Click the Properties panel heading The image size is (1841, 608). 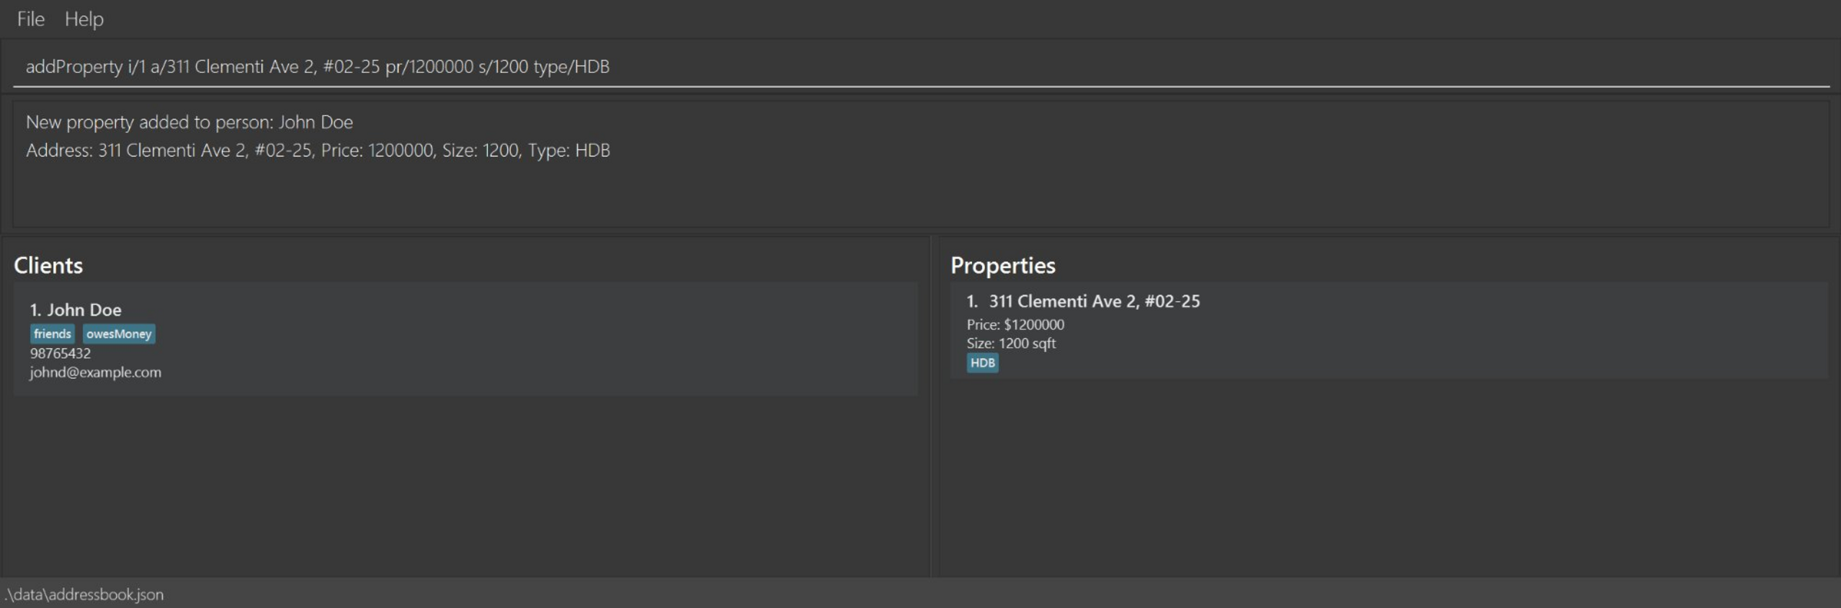click(x=1002, y=265)
